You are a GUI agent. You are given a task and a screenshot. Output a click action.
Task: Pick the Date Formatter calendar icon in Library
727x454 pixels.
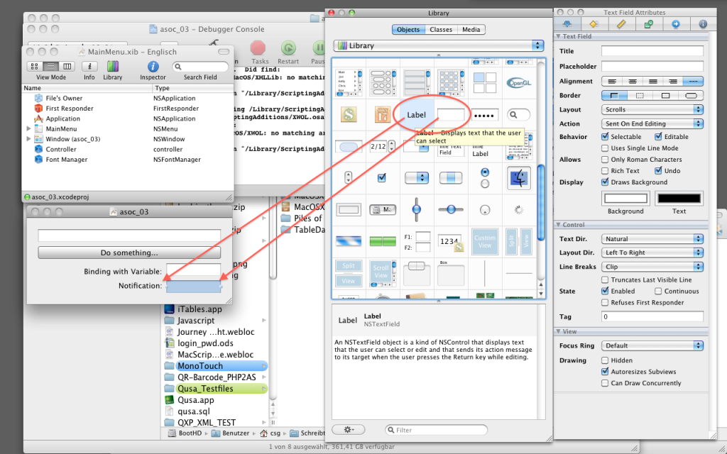[x=383, y=114]
